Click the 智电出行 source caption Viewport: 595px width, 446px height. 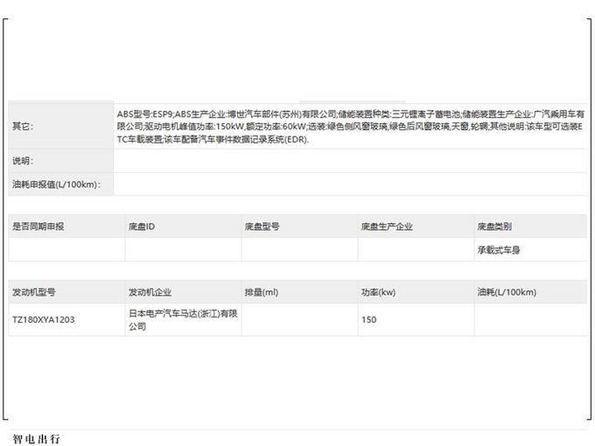(x=37, y=439)
